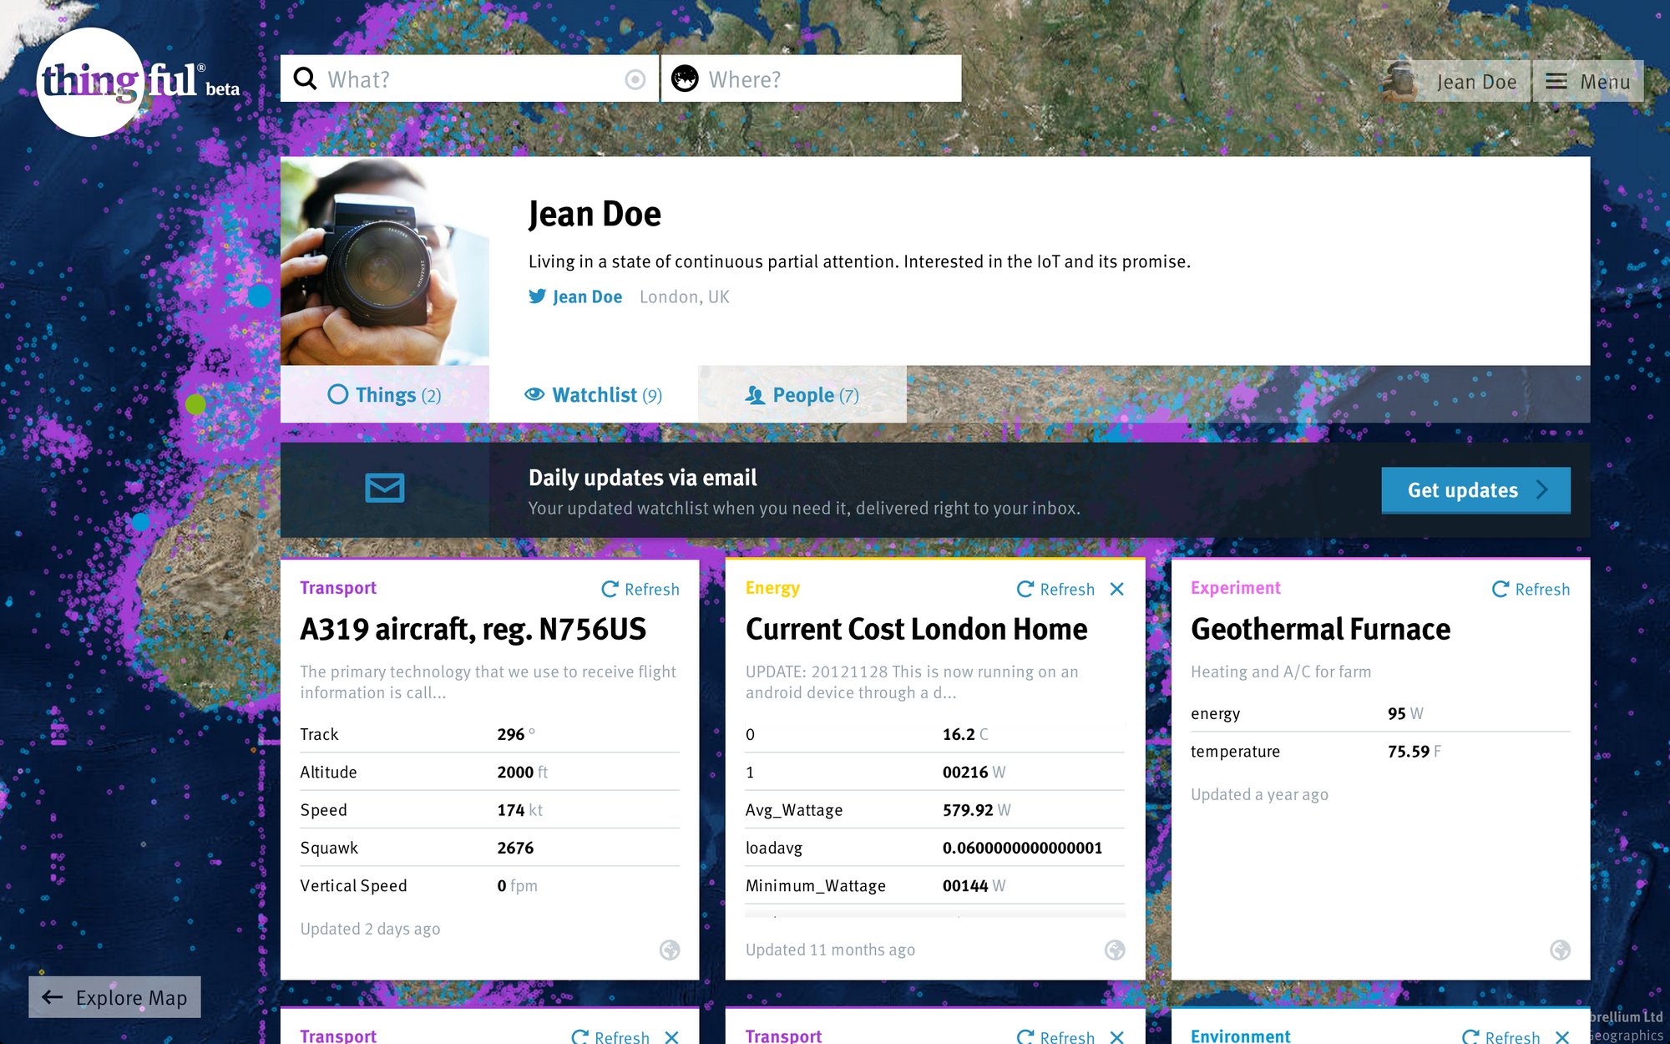This screenshot has height=1044, width=1670.
Task: Click the Altitude 2000 ft row
Action: 489,772
